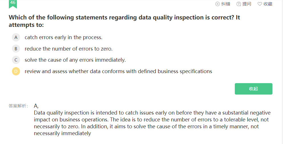
Task: Click the heart icon to favorite the question
Action: pos(260,4)
